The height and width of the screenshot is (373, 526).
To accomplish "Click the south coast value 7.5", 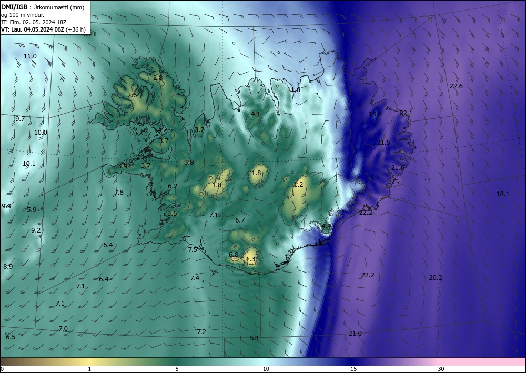I will [x=193, y=249].
